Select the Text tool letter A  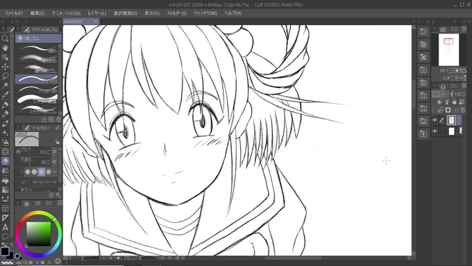click(5, 227)
